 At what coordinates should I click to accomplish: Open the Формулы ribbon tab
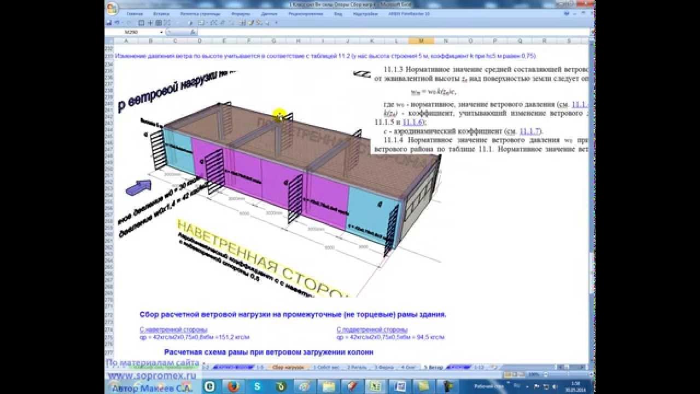point(241,14)
